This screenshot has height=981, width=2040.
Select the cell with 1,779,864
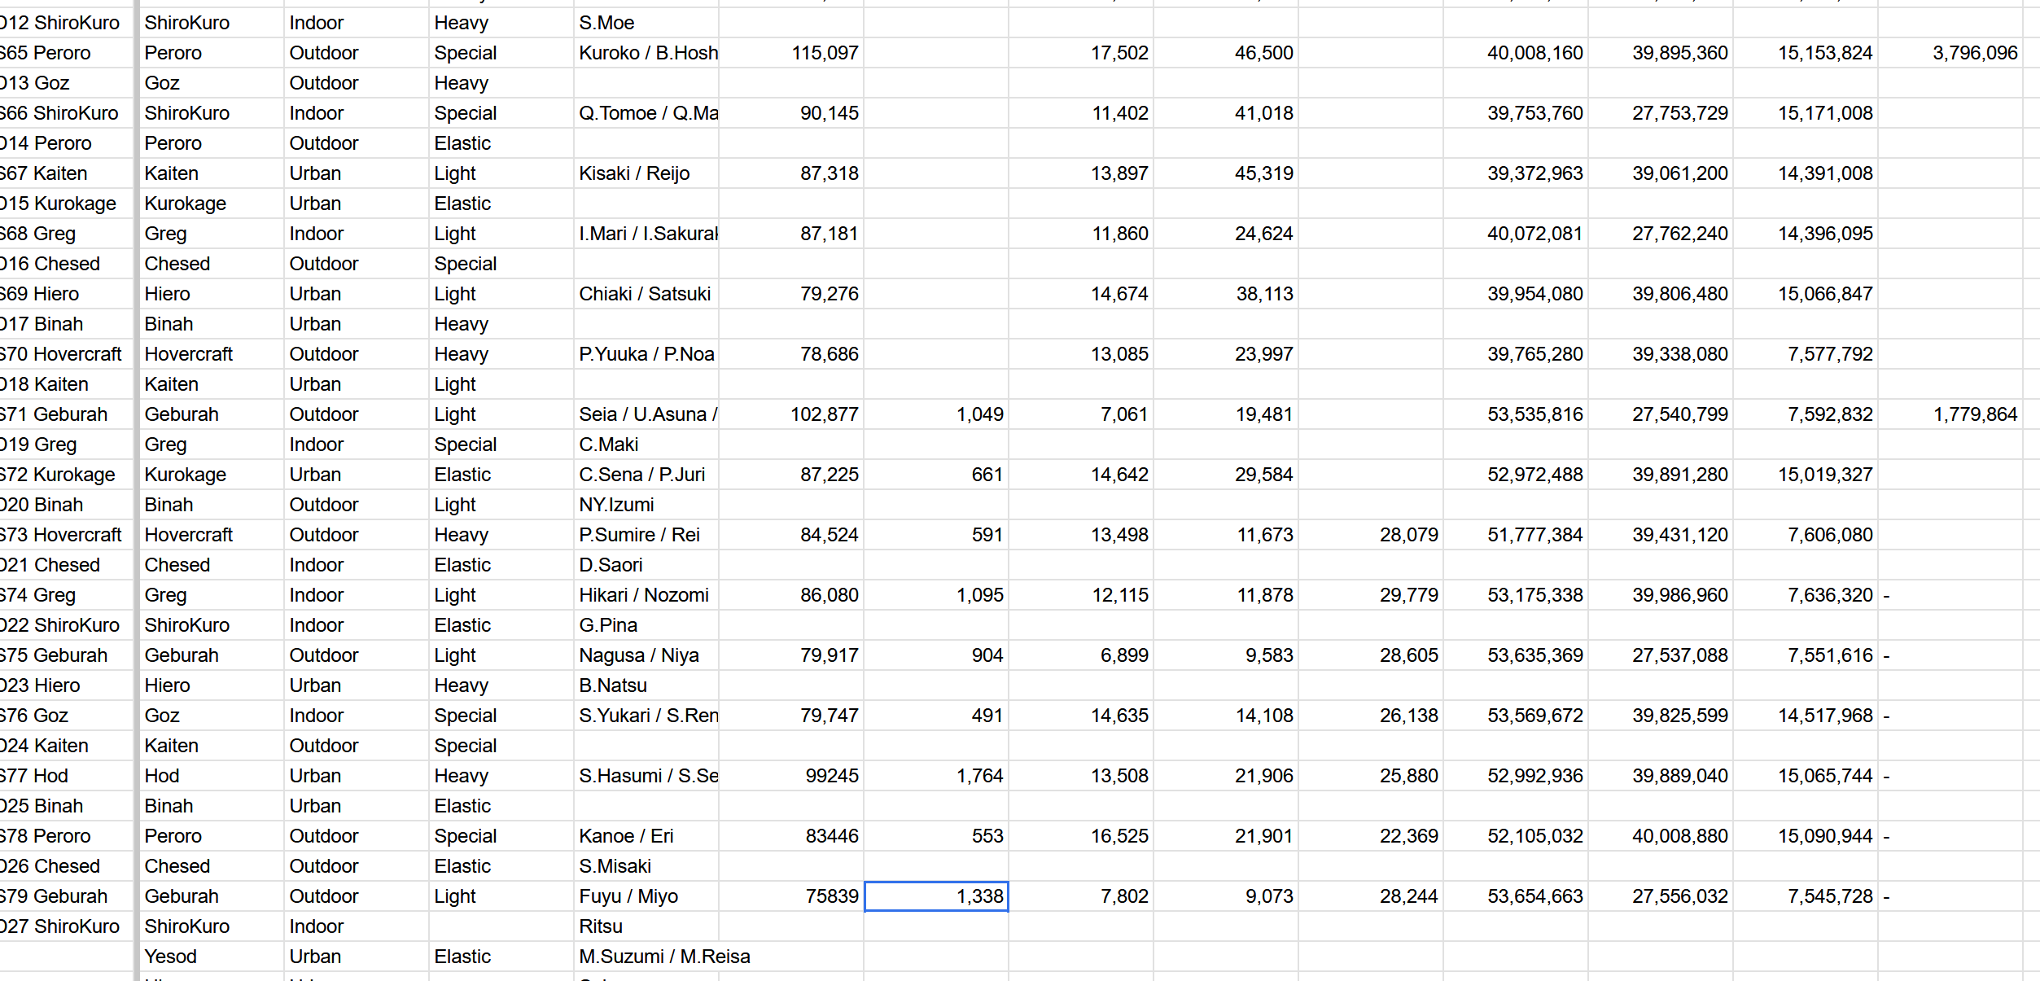1974,414
